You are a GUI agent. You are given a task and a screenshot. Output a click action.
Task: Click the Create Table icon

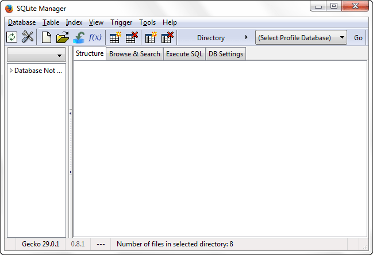(115, 37)
